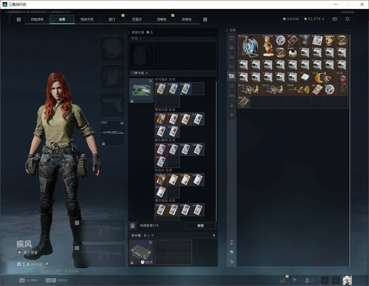Select the highlighted IV warehouse page icon
Screen dimensions: 369x286
(x=232, y=76)
